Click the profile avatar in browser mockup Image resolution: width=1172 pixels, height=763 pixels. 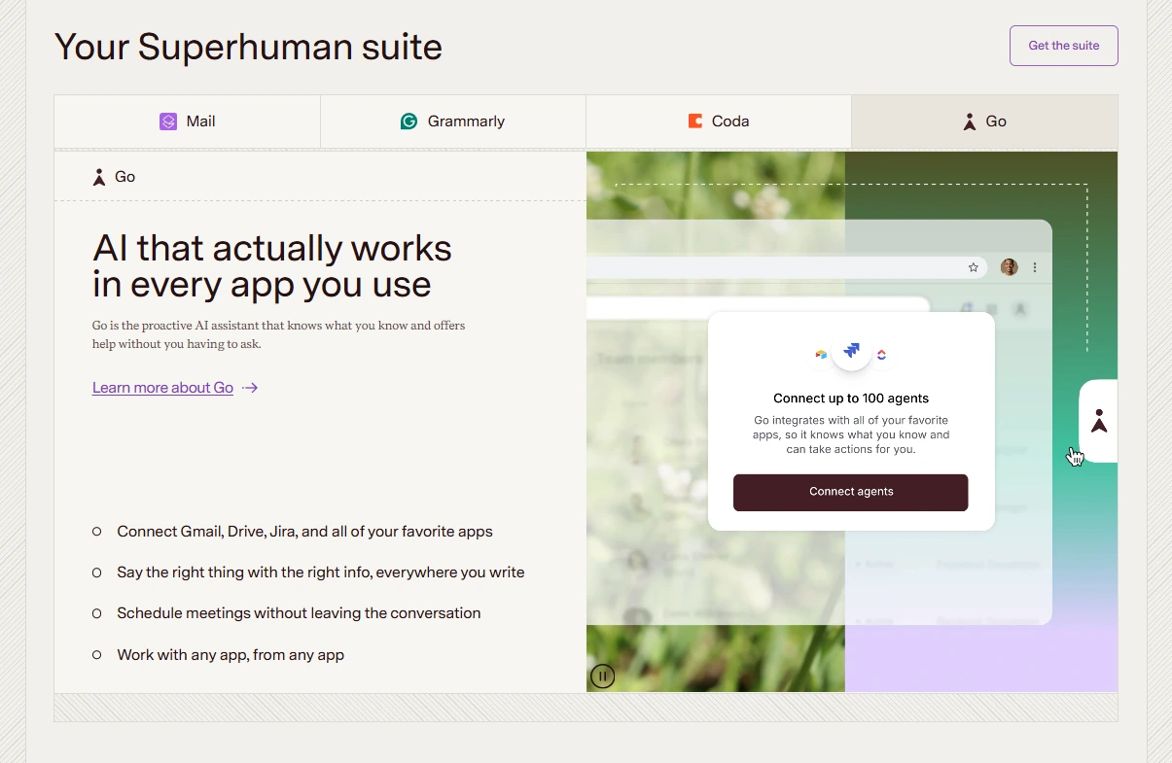(x=1010, y=267)
